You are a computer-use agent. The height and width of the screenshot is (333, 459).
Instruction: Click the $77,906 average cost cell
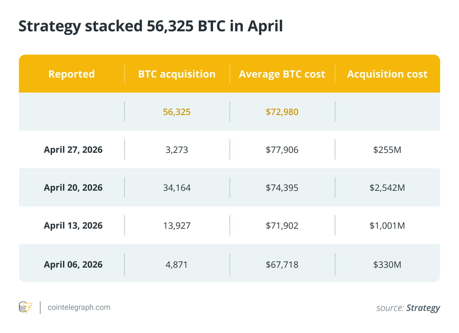282,150
